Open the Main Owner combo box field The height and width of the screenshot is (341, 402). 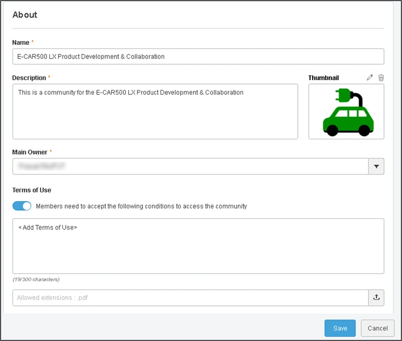pos(190,167)
